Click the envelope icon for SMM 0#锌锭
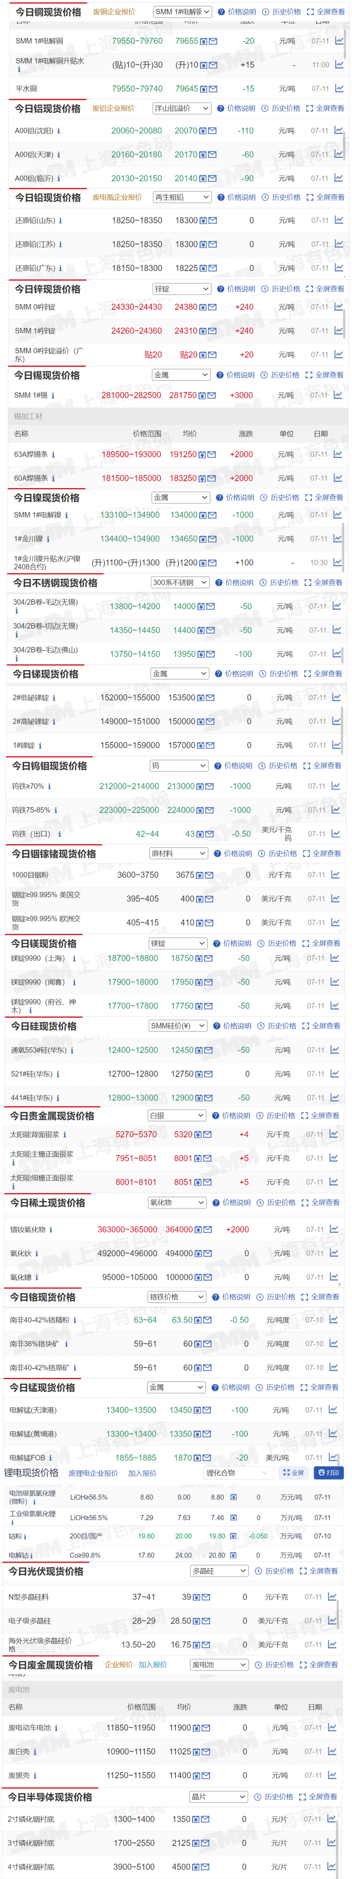This screenshot has height=1879, width=352. [212, 307]
